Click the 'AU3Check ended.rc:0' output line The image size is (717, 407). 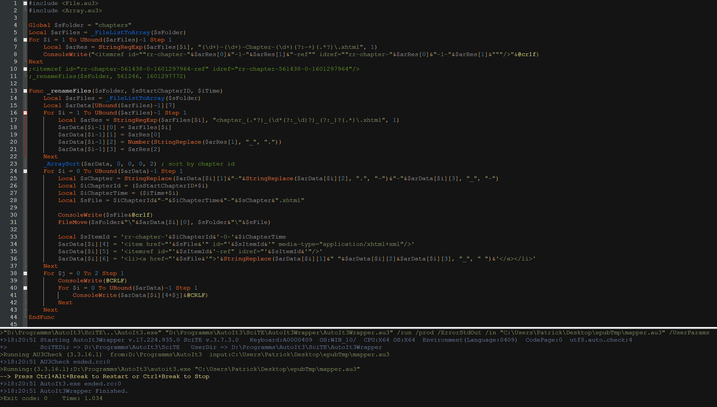point(75,362)
